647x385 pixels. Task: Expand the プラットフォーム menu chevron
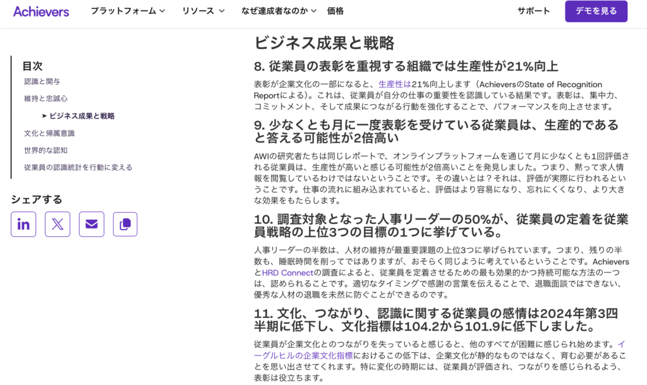[x=162, y=11]
